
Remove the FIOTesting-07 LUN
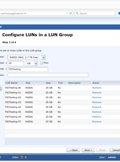[97, 122]
